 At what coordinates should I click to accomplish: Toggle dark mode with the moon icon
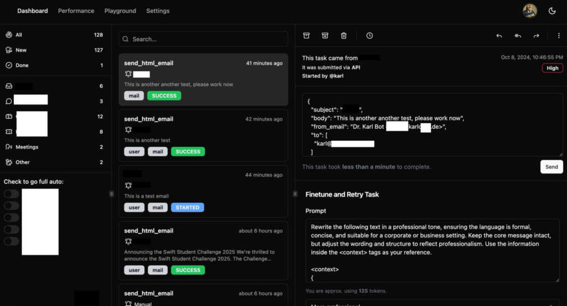pyautogui.click(x=552, y=11)
